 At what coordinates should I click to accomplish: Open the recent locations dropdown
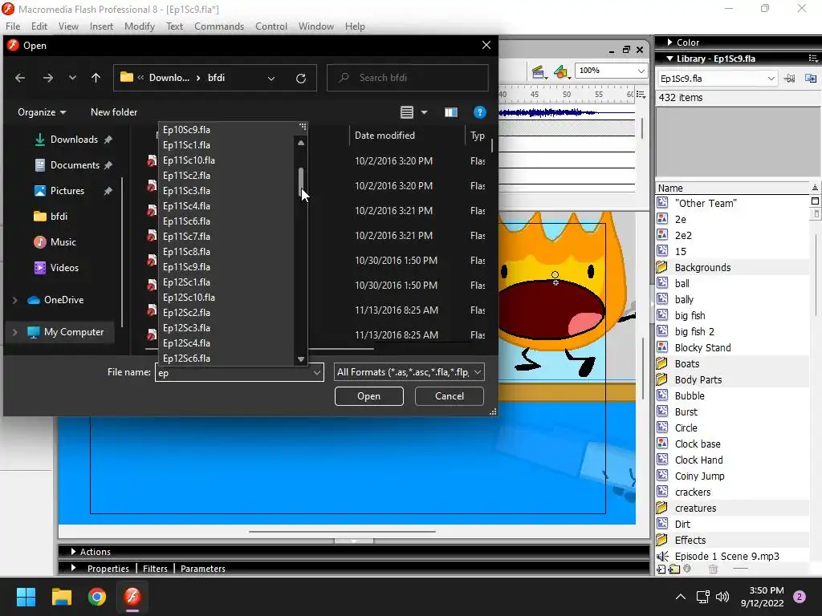point(72,78)
